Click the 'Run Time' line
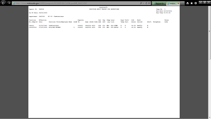211x119 pixels. pyautogui.click(x=163, y=13)
